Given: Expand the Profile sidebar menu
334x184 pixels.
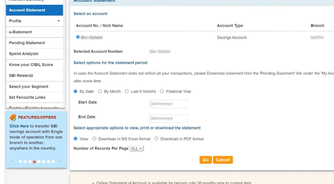Looking at the screenshot, I should 34,21.
